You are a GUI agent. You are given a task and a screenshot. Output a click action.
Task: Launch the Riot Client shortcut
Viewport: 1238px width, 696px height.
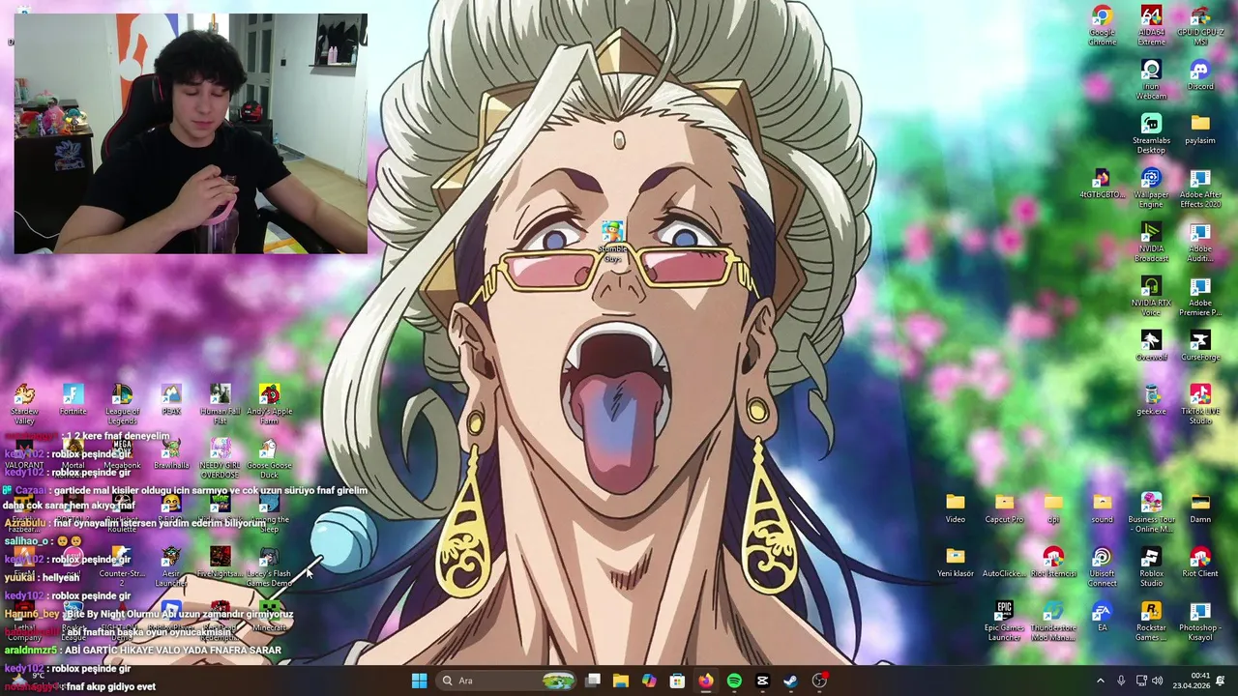click(x=1200, y=563)
